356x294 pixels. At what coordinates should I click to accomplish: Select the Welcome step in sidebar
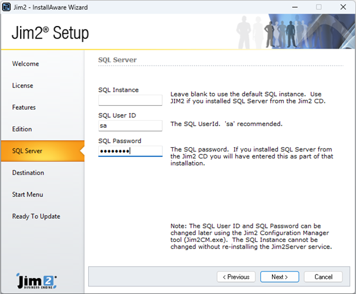pos(25,64)
